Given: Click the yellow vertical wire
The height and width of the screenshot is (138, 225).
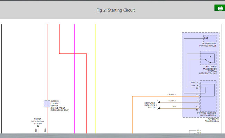Looking at the screenshot, I should tap(96, 79).
